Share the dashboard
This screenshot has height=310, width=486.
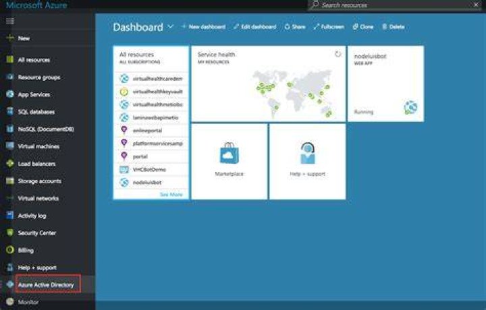click(295, 27)
